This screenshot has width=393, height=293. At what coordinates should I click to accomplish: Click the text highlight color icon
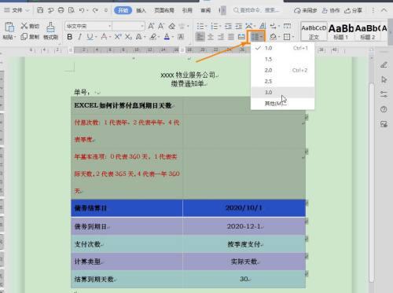click(x=153, y=37)
